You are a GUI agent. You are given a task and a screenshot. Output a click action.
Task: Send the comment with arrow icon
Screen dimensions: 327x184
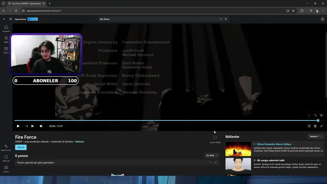(216, 163)
